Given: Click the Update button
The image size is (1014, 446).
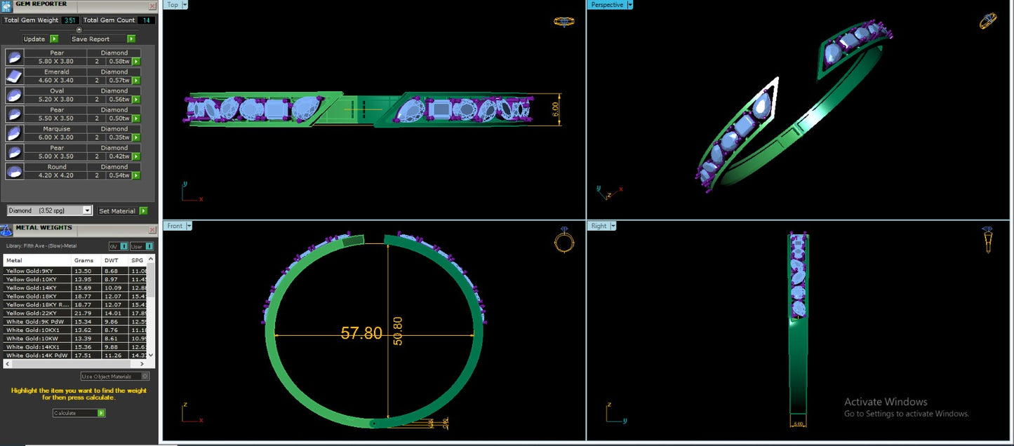Looking at the screenshot, I should (39, 39).
